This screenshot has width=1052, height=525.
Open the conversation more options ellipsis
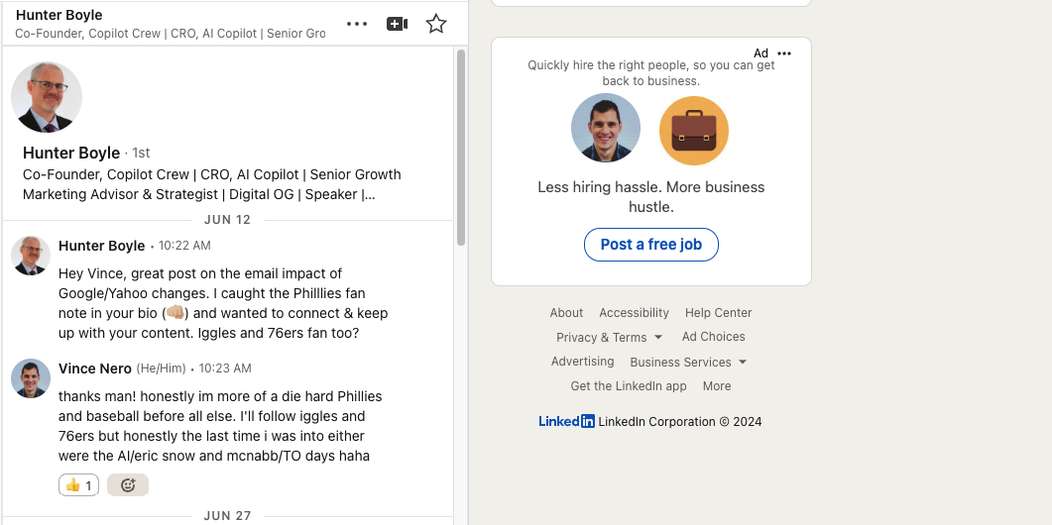357,24
